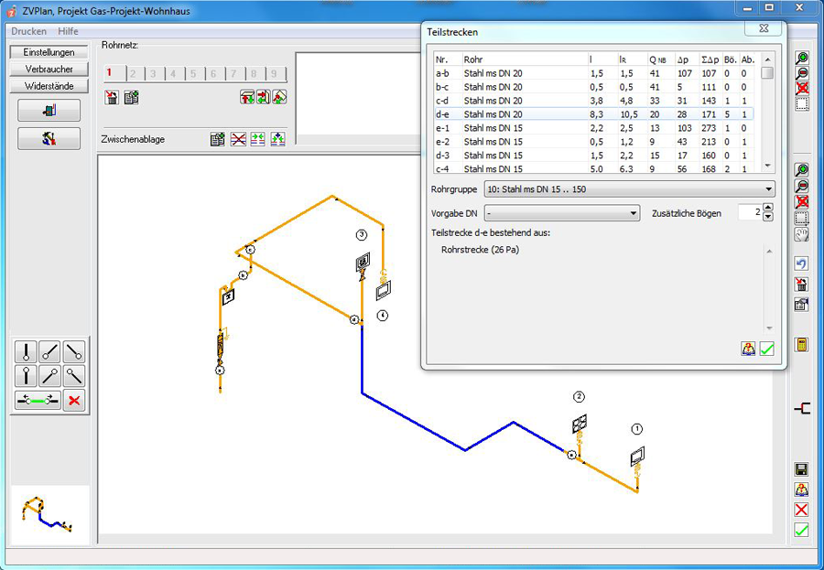Open the Drucken menu
Screen dimensions: 824x570
point(28,31)
